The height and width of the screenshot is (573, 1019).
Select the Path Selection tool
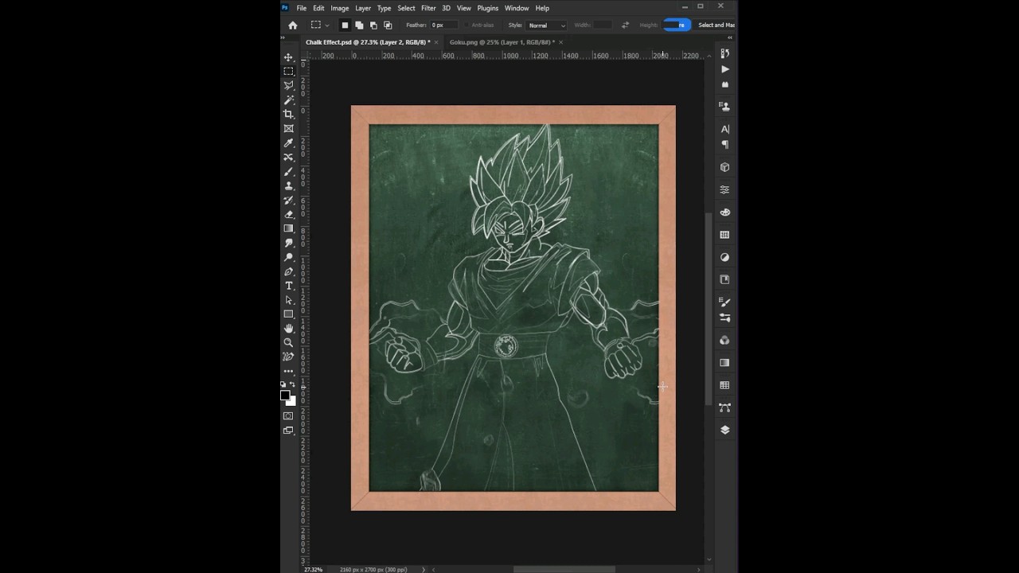click(x=288, y=300)
